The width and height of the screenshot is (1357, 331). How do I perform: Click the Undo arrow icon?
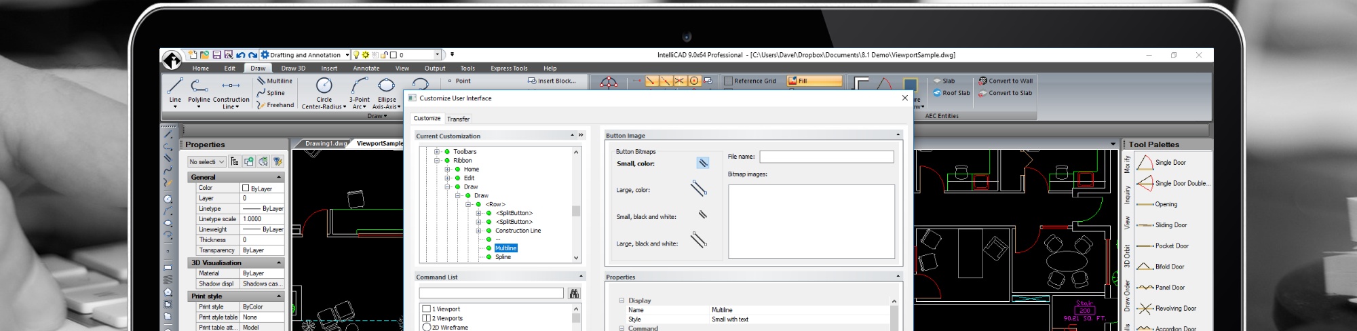[240, 55]
